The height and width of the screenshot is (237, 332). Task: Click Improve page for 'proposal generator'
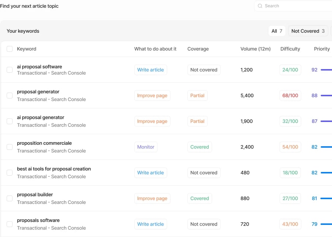point(152,96)
